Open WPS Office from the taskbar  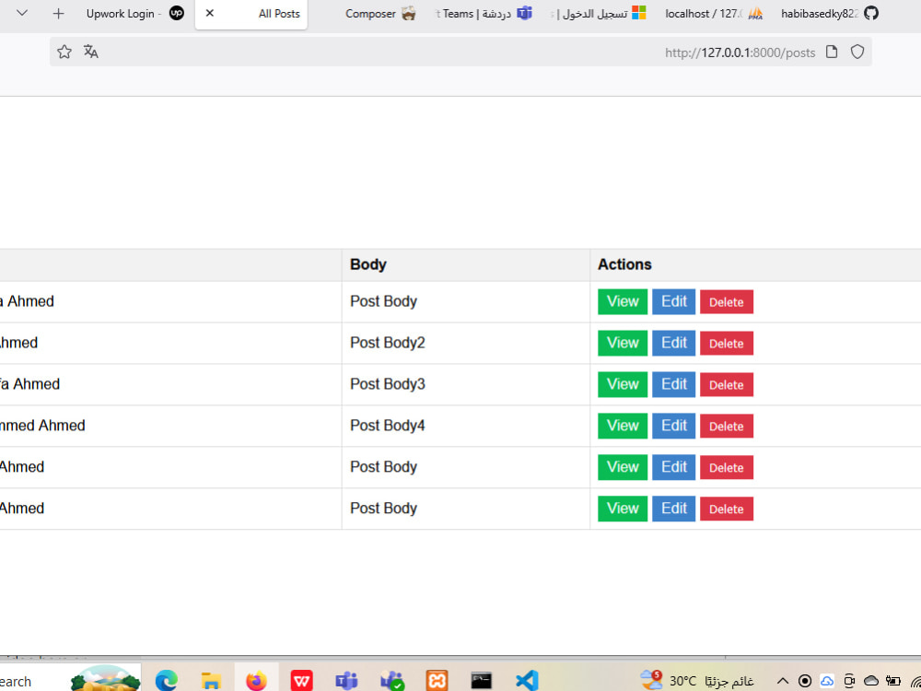coord(302,681)
